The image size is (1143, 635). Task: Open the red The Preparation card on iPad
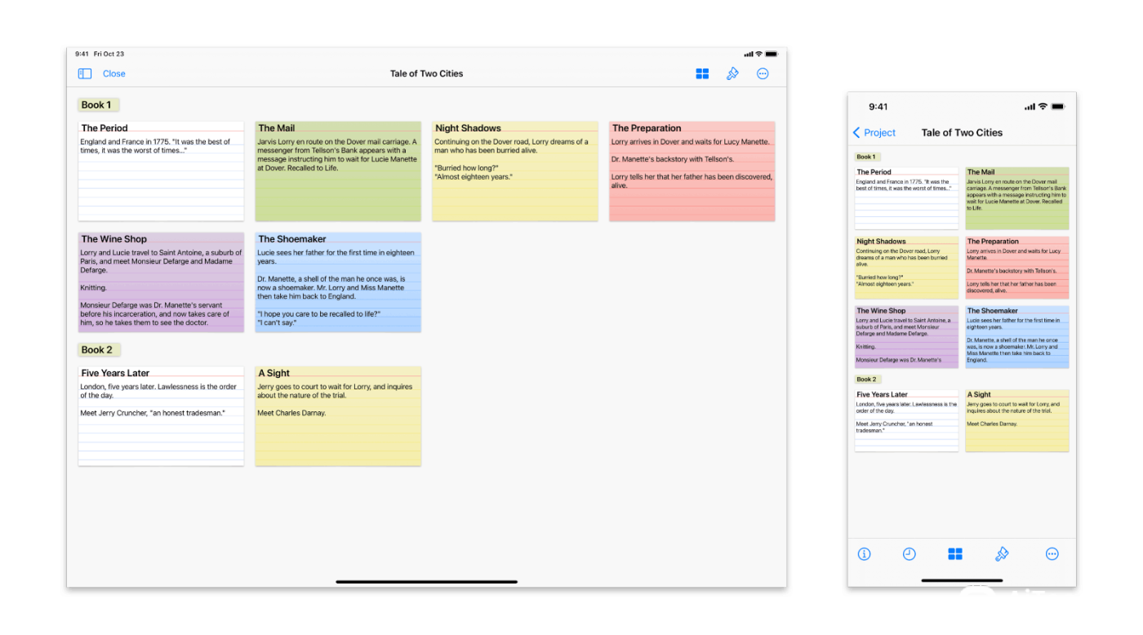point(692,171)
